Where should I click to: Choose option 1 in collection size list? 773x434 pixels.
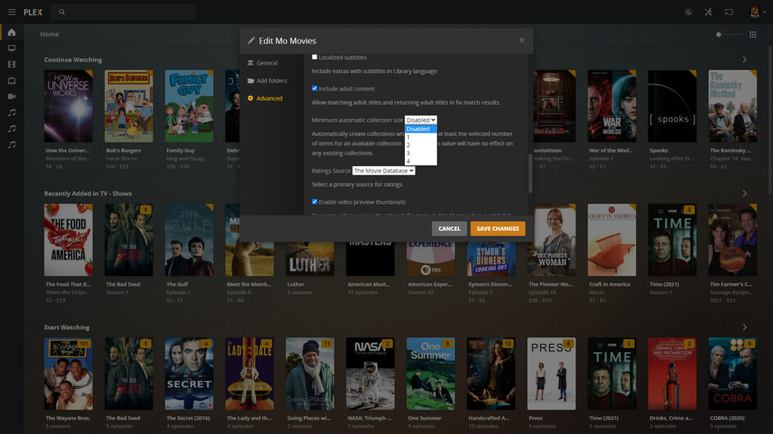point(421,137)
